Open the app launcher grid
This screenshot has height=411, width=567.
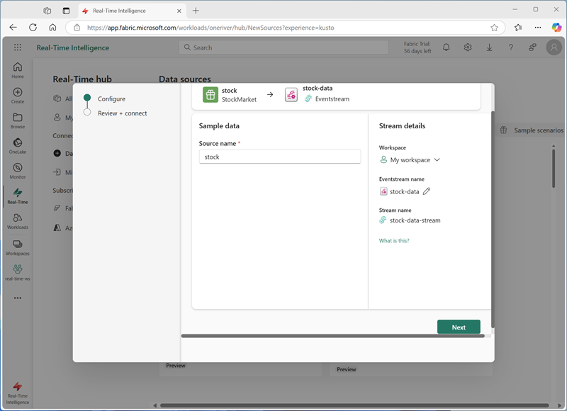[17, 47]
